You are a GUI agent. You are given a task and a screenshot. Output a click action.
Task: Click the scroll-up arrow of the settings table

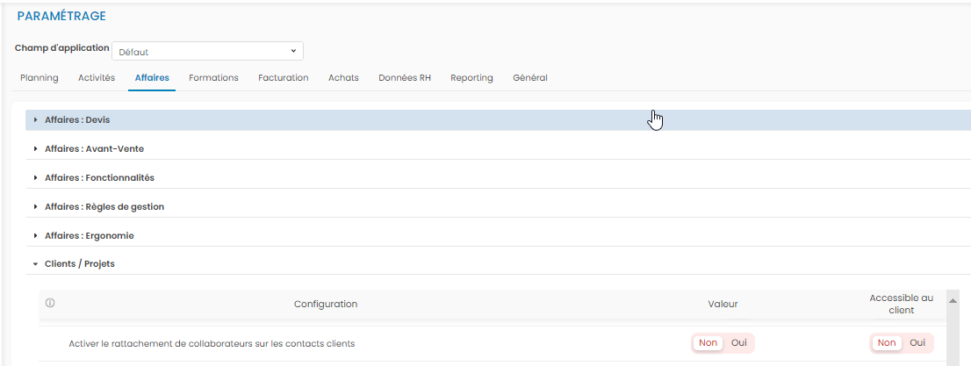tap(953, 300)
